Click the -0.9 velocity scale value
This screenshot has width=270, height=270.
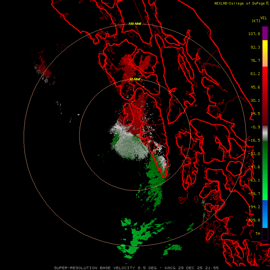pyautogui.click(x=255, y=127)
